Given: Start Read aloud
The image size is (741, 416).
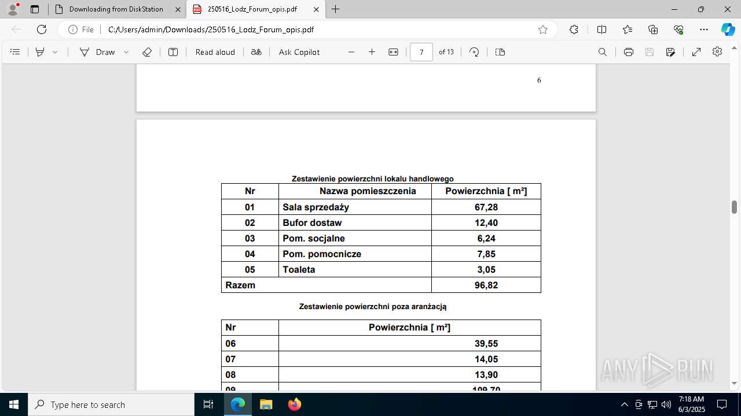Looking at the screenshot, I should (215, 52).
